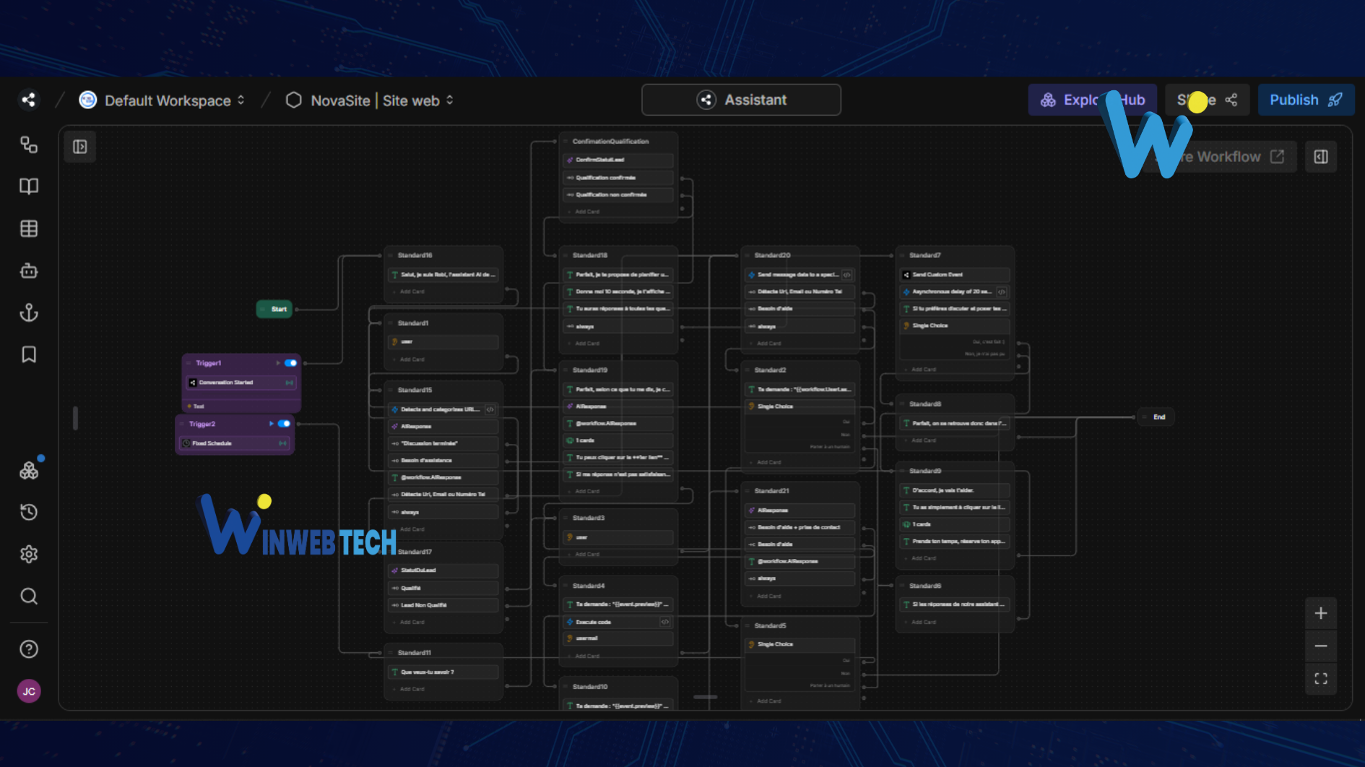Viewport: 1365px width, 767px height.
Task: Select the 'Salut, je suis Robi' text card
Action: (443, 274)
